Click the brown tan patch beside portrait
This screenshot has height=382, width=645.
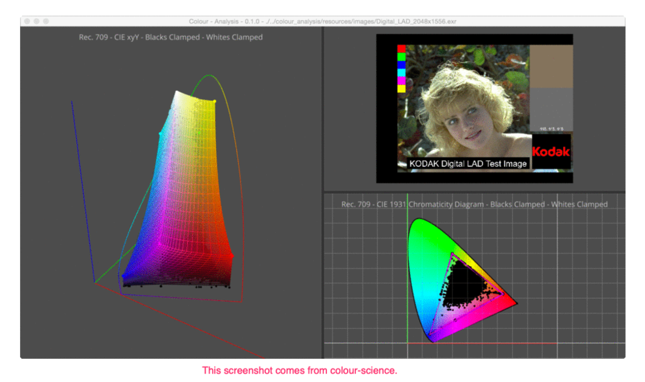tap(551, 66)
